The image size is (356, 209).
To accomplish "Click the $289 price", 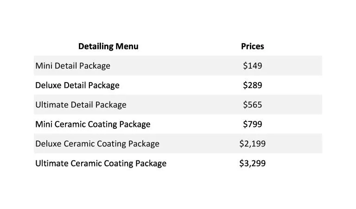I will click(x=253, y=85).
